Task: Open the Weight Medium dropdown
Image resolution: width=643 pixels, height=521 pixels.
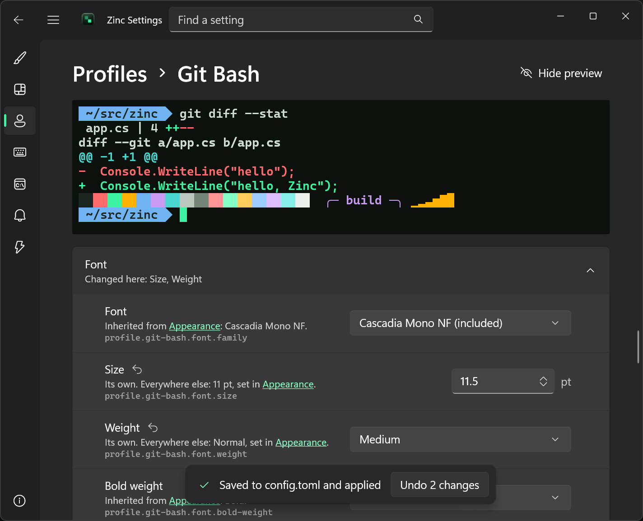Action: (x=461, y=439)
